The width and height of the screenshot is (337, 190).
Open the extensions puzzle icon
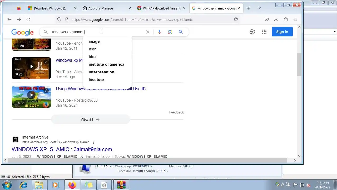[286, 19]
